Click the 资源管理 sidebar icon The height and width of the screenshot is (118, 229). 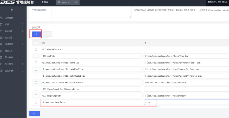click(x=1, y=44)
